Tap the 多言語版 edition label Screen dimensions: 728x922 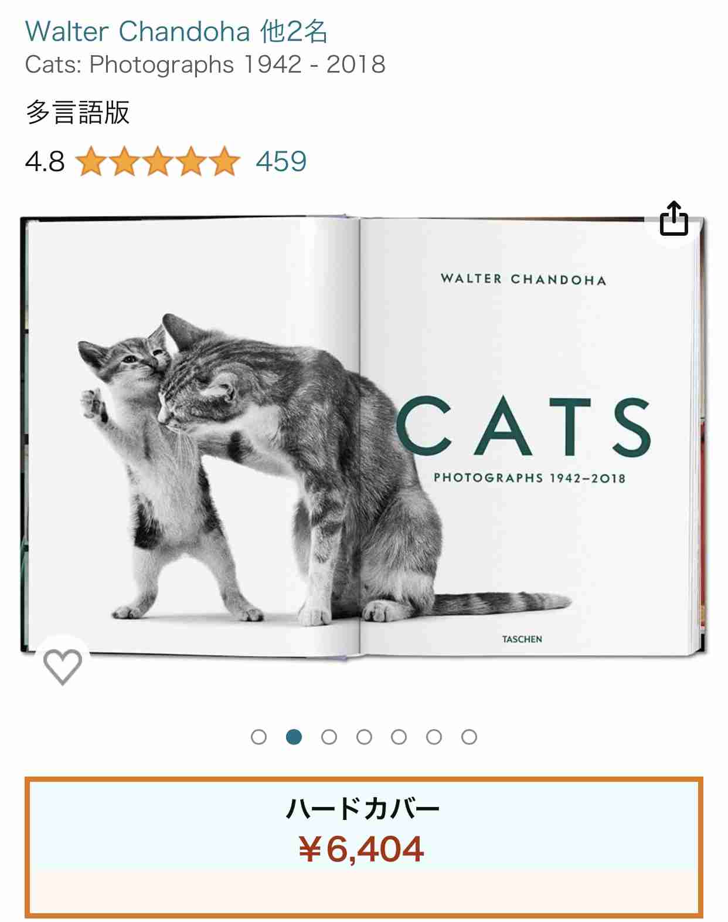[77, 112]
